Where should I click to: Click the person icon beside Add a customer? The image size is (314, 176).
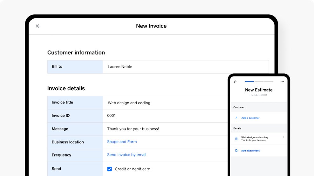pos(236,118)
